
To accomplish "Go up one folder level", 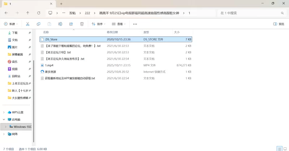I will pyautogui.click(x=28, y=13).
